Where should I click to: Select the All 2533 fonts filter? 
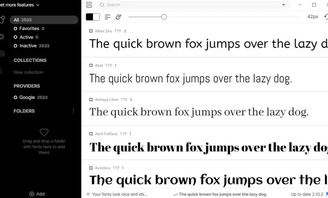pyautogui.click(x=44, y=20)
